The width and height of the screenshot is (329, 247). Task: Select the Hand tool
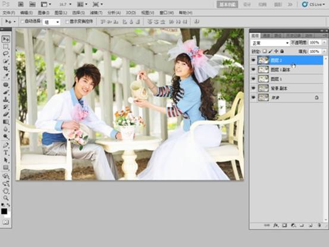(6, 191)
